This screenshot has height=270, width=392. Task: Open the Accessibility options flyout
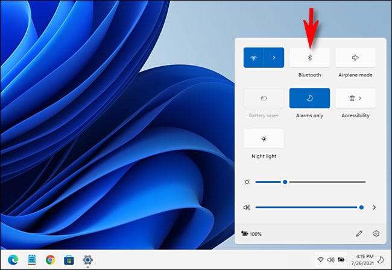pyautogui.click(x=355, y=98)
